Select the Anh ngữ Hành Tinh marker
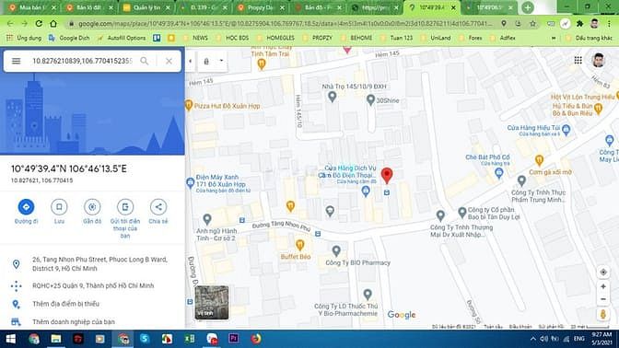 click(x=207, y=219)
